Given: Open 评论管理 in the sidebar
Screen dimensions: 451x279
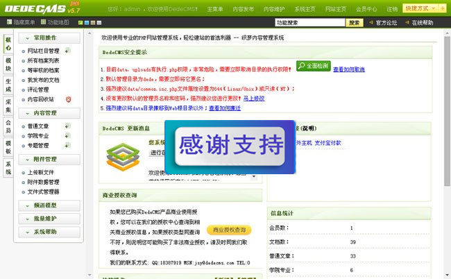Looking at the screenshot, I should pos(38,90).
